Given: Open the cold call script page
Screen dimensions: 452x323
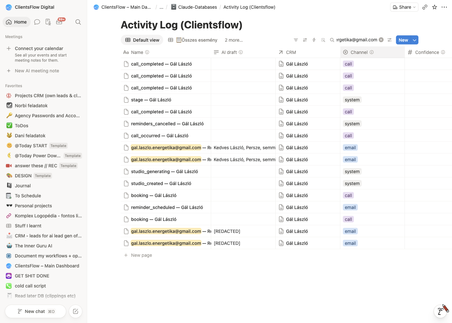Looking at the screenshot, I should coord(44,286).
